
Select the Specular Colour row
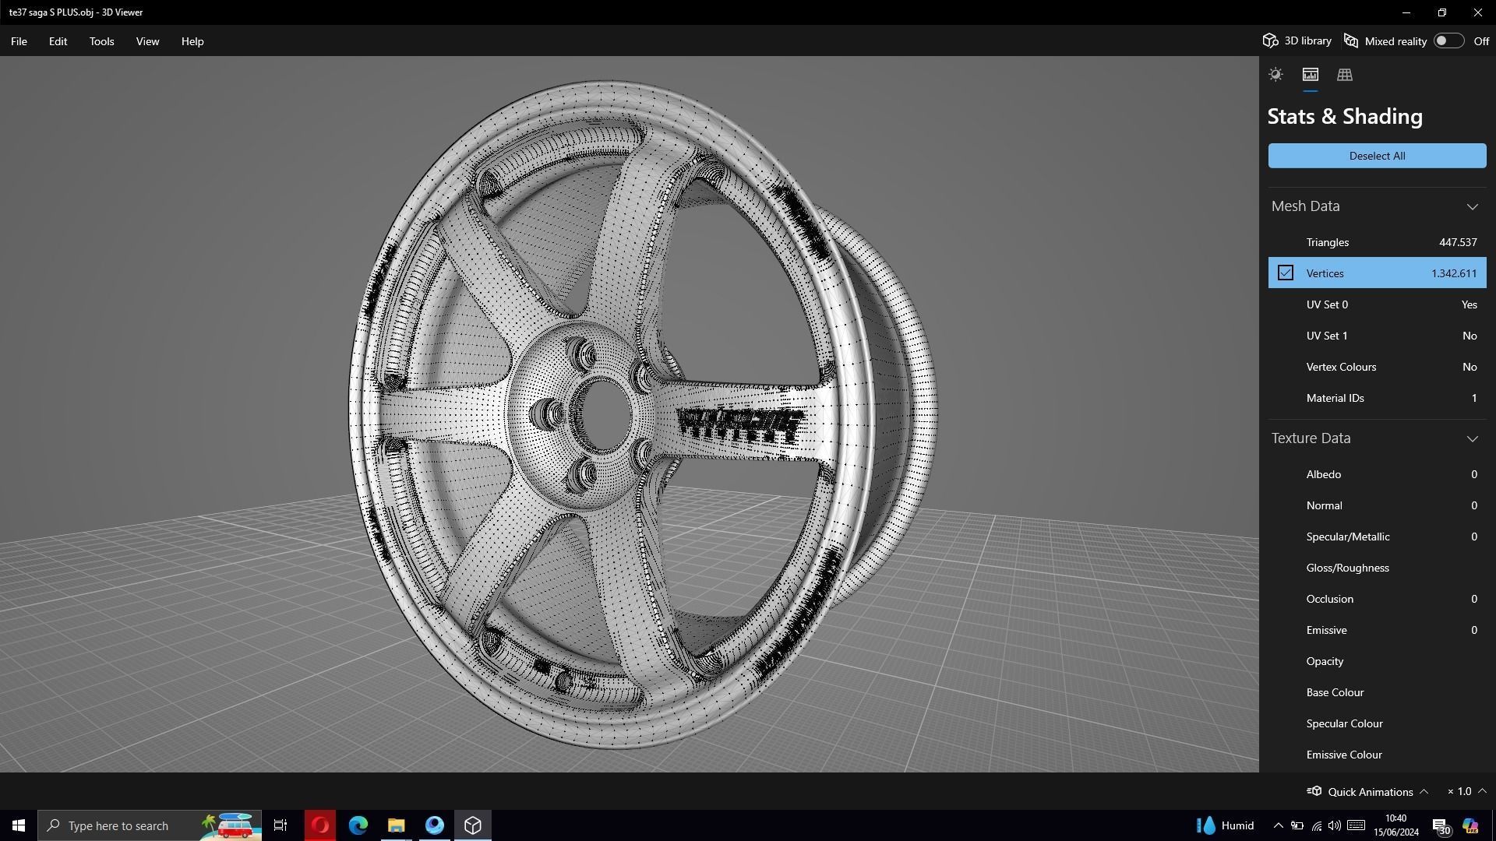pyautogui.click(x=1377, y=723)
